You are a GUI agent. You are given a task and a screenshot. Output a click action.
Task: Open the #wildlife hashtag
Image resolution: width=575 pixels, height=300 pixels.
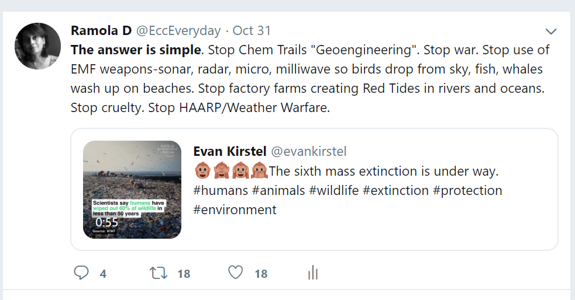click(x=333, y=190)
